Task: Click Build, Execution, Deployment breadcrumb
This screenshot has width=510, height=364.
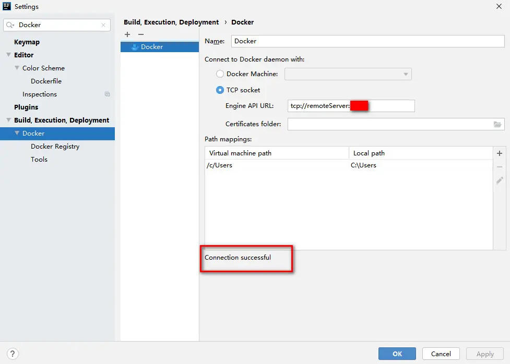Action: click(171, 22)
